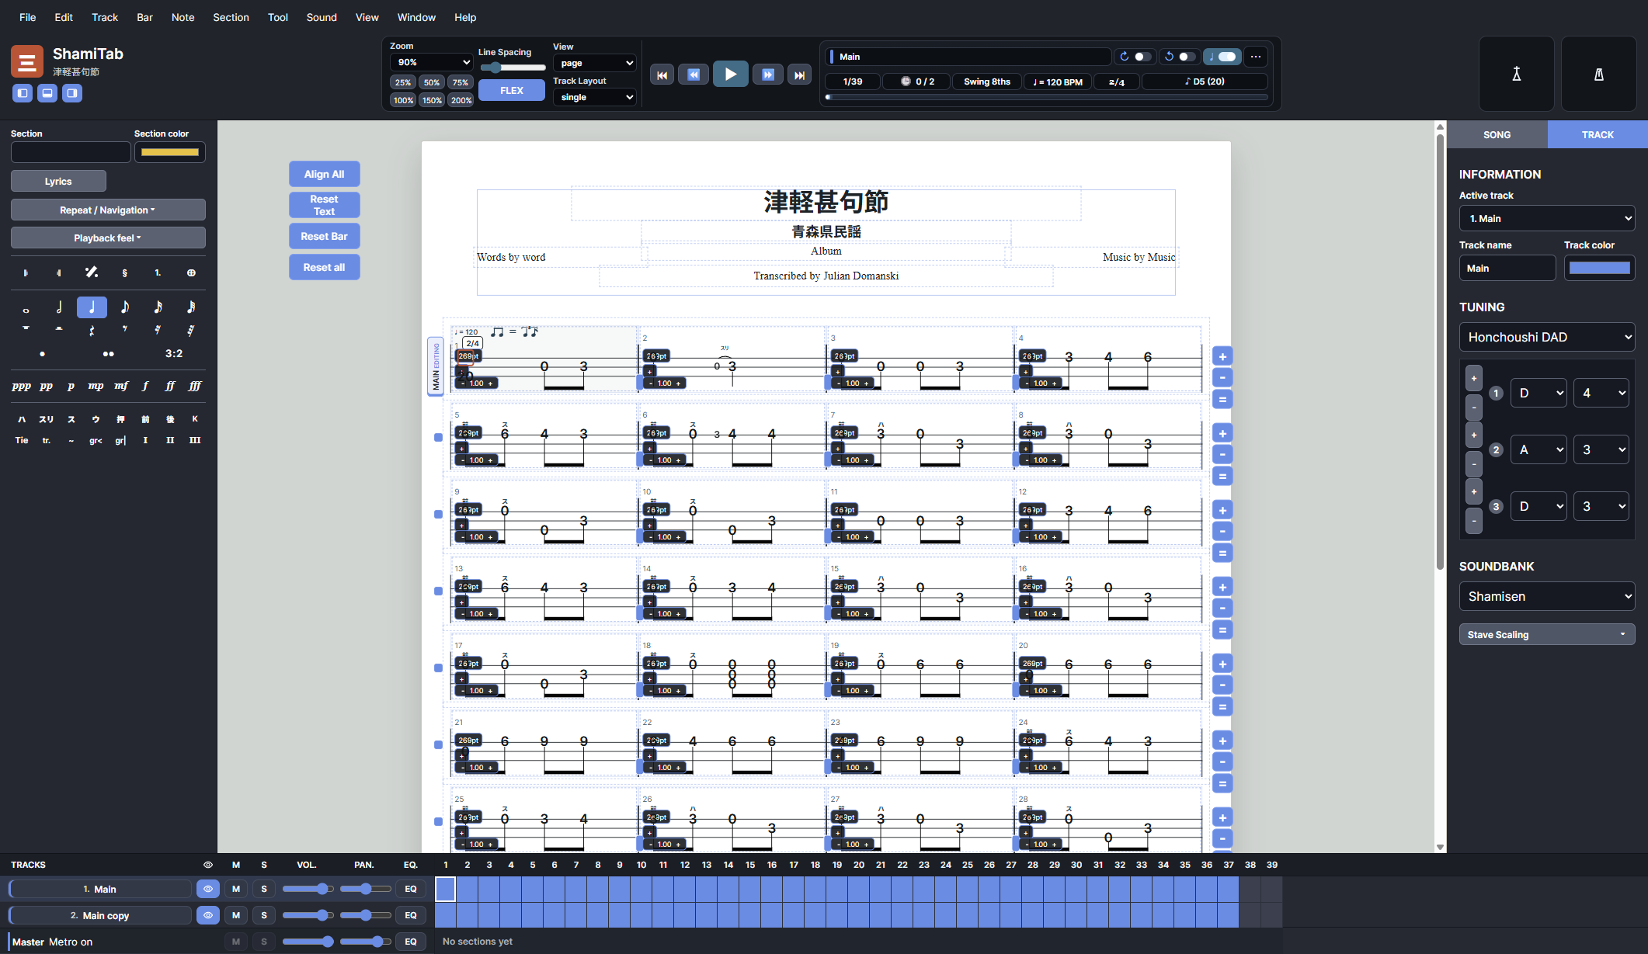Open the Honchoushi DAD tuning dropdown

click(x=1546, y=337)
